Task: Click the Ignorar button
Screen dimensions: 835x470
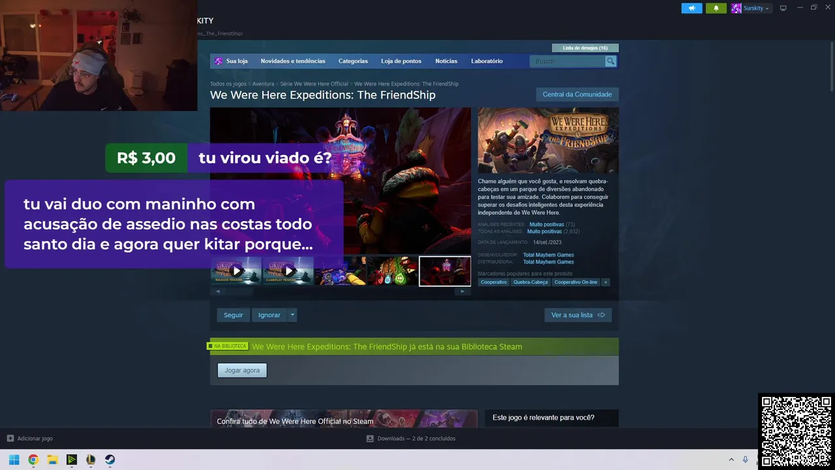Action: (x=269, y=315)
